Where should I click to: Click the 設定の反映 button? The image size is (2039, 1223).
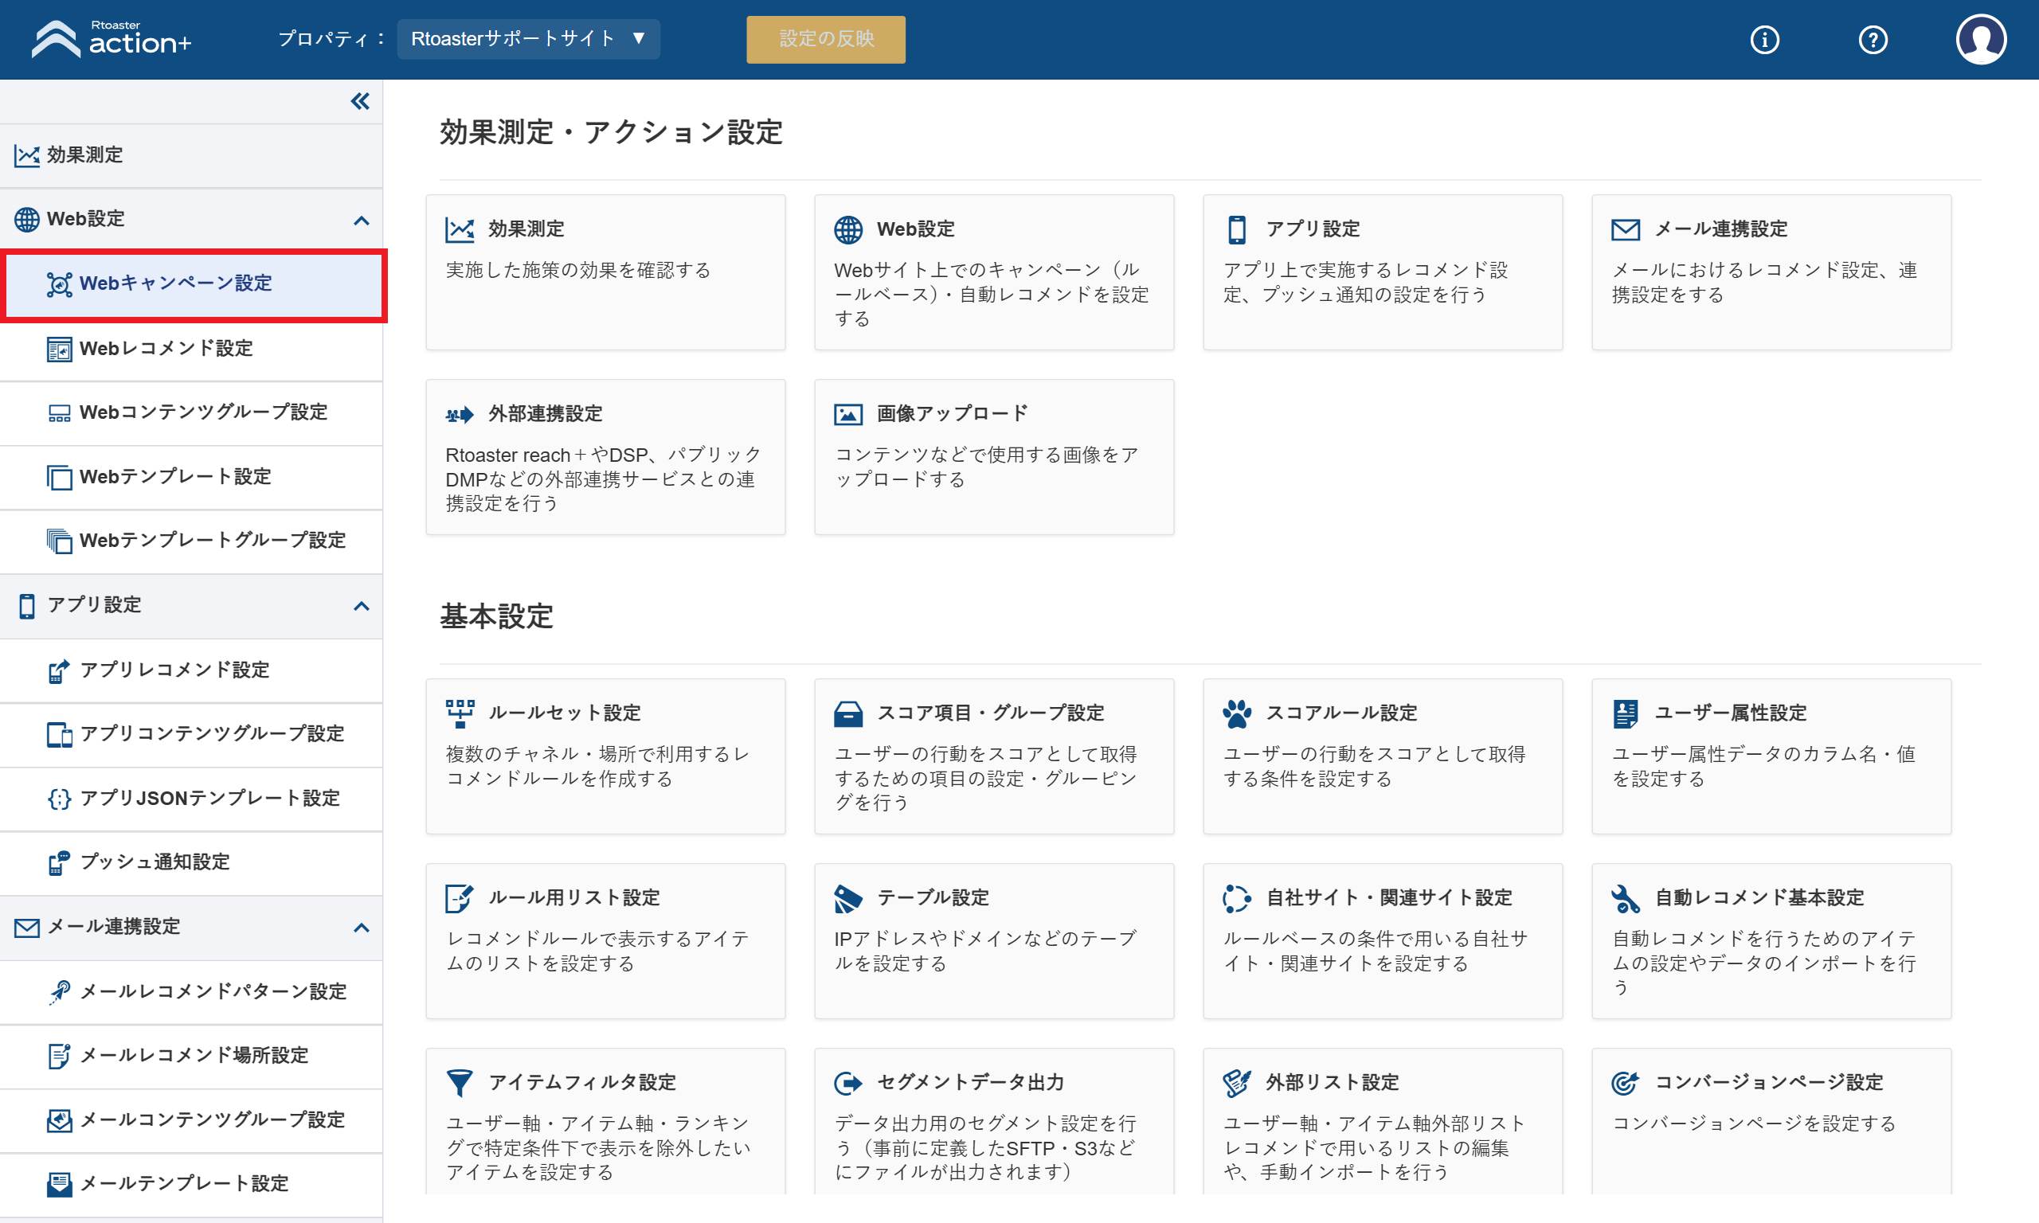[x=826, y=39]
